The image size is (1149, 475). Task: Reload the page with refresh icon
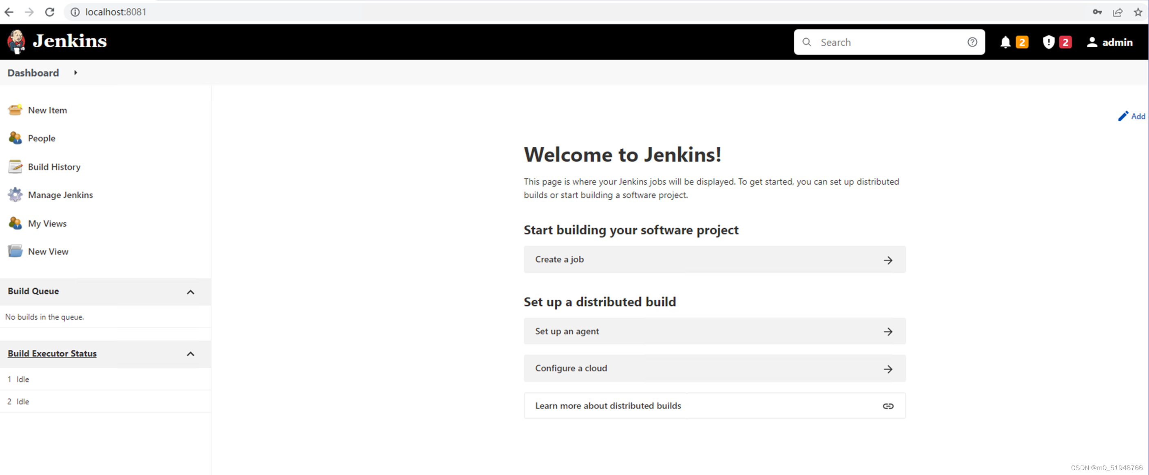click(49, 12)
